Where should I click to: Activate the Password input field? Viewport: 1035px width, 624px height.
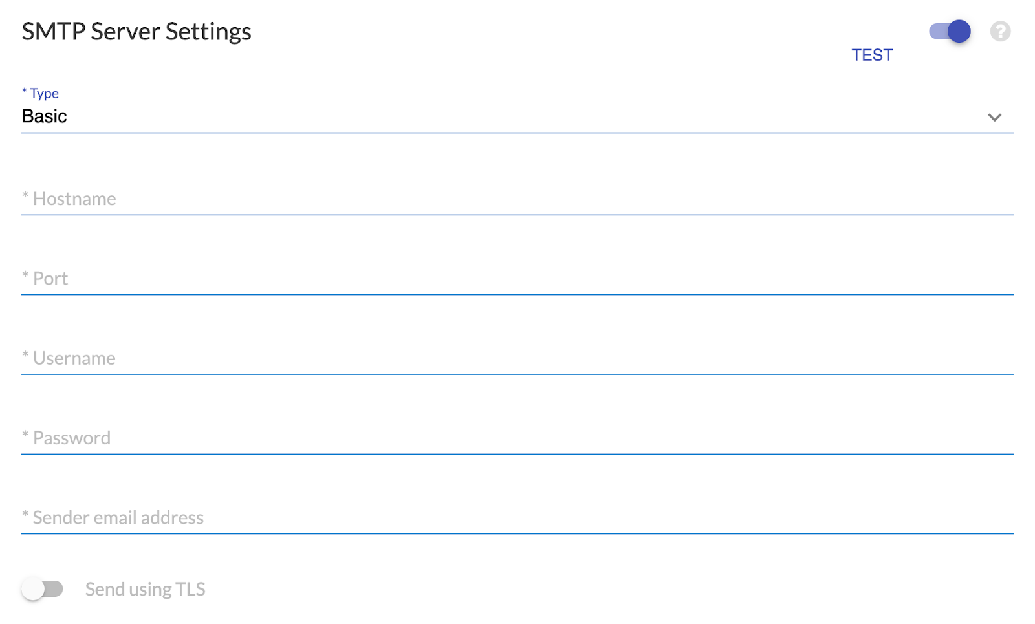tap(517, 438)
